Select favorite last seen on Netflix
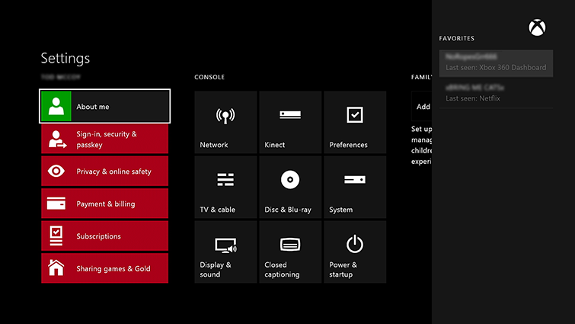This screenshot has width=575, height=324. pyautogui.click(x=496, y=93)
